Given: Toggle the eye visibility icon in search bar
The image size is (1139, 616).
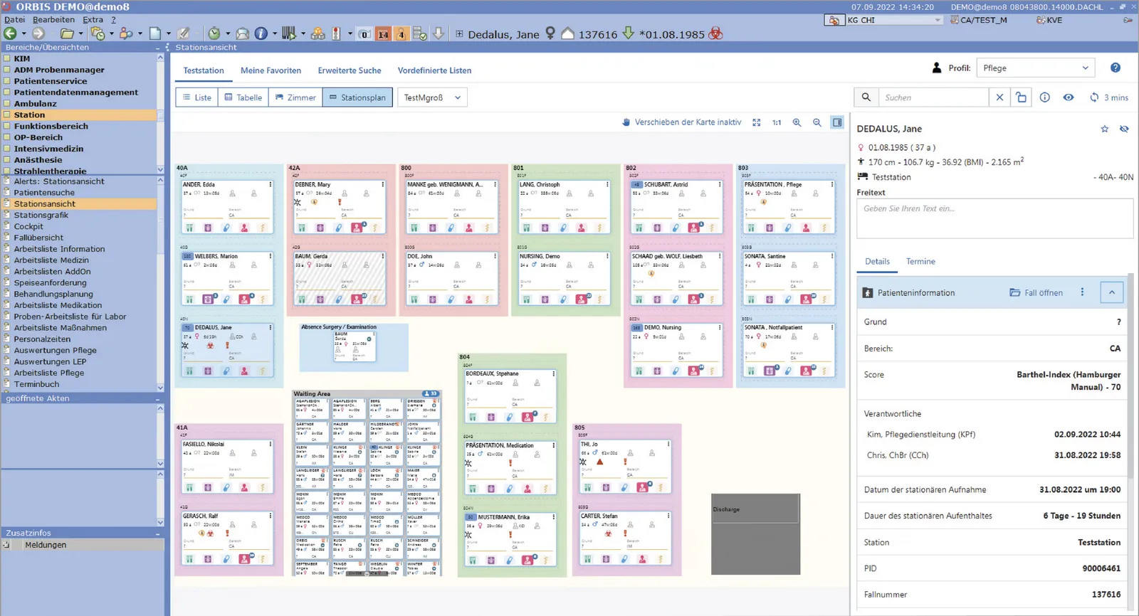Looking at the screenshot, I should point(1069,97).
